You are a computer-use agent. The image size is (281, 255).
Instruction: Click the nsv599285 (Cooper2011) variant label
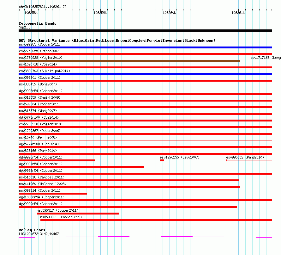click(x=40, y=44)
